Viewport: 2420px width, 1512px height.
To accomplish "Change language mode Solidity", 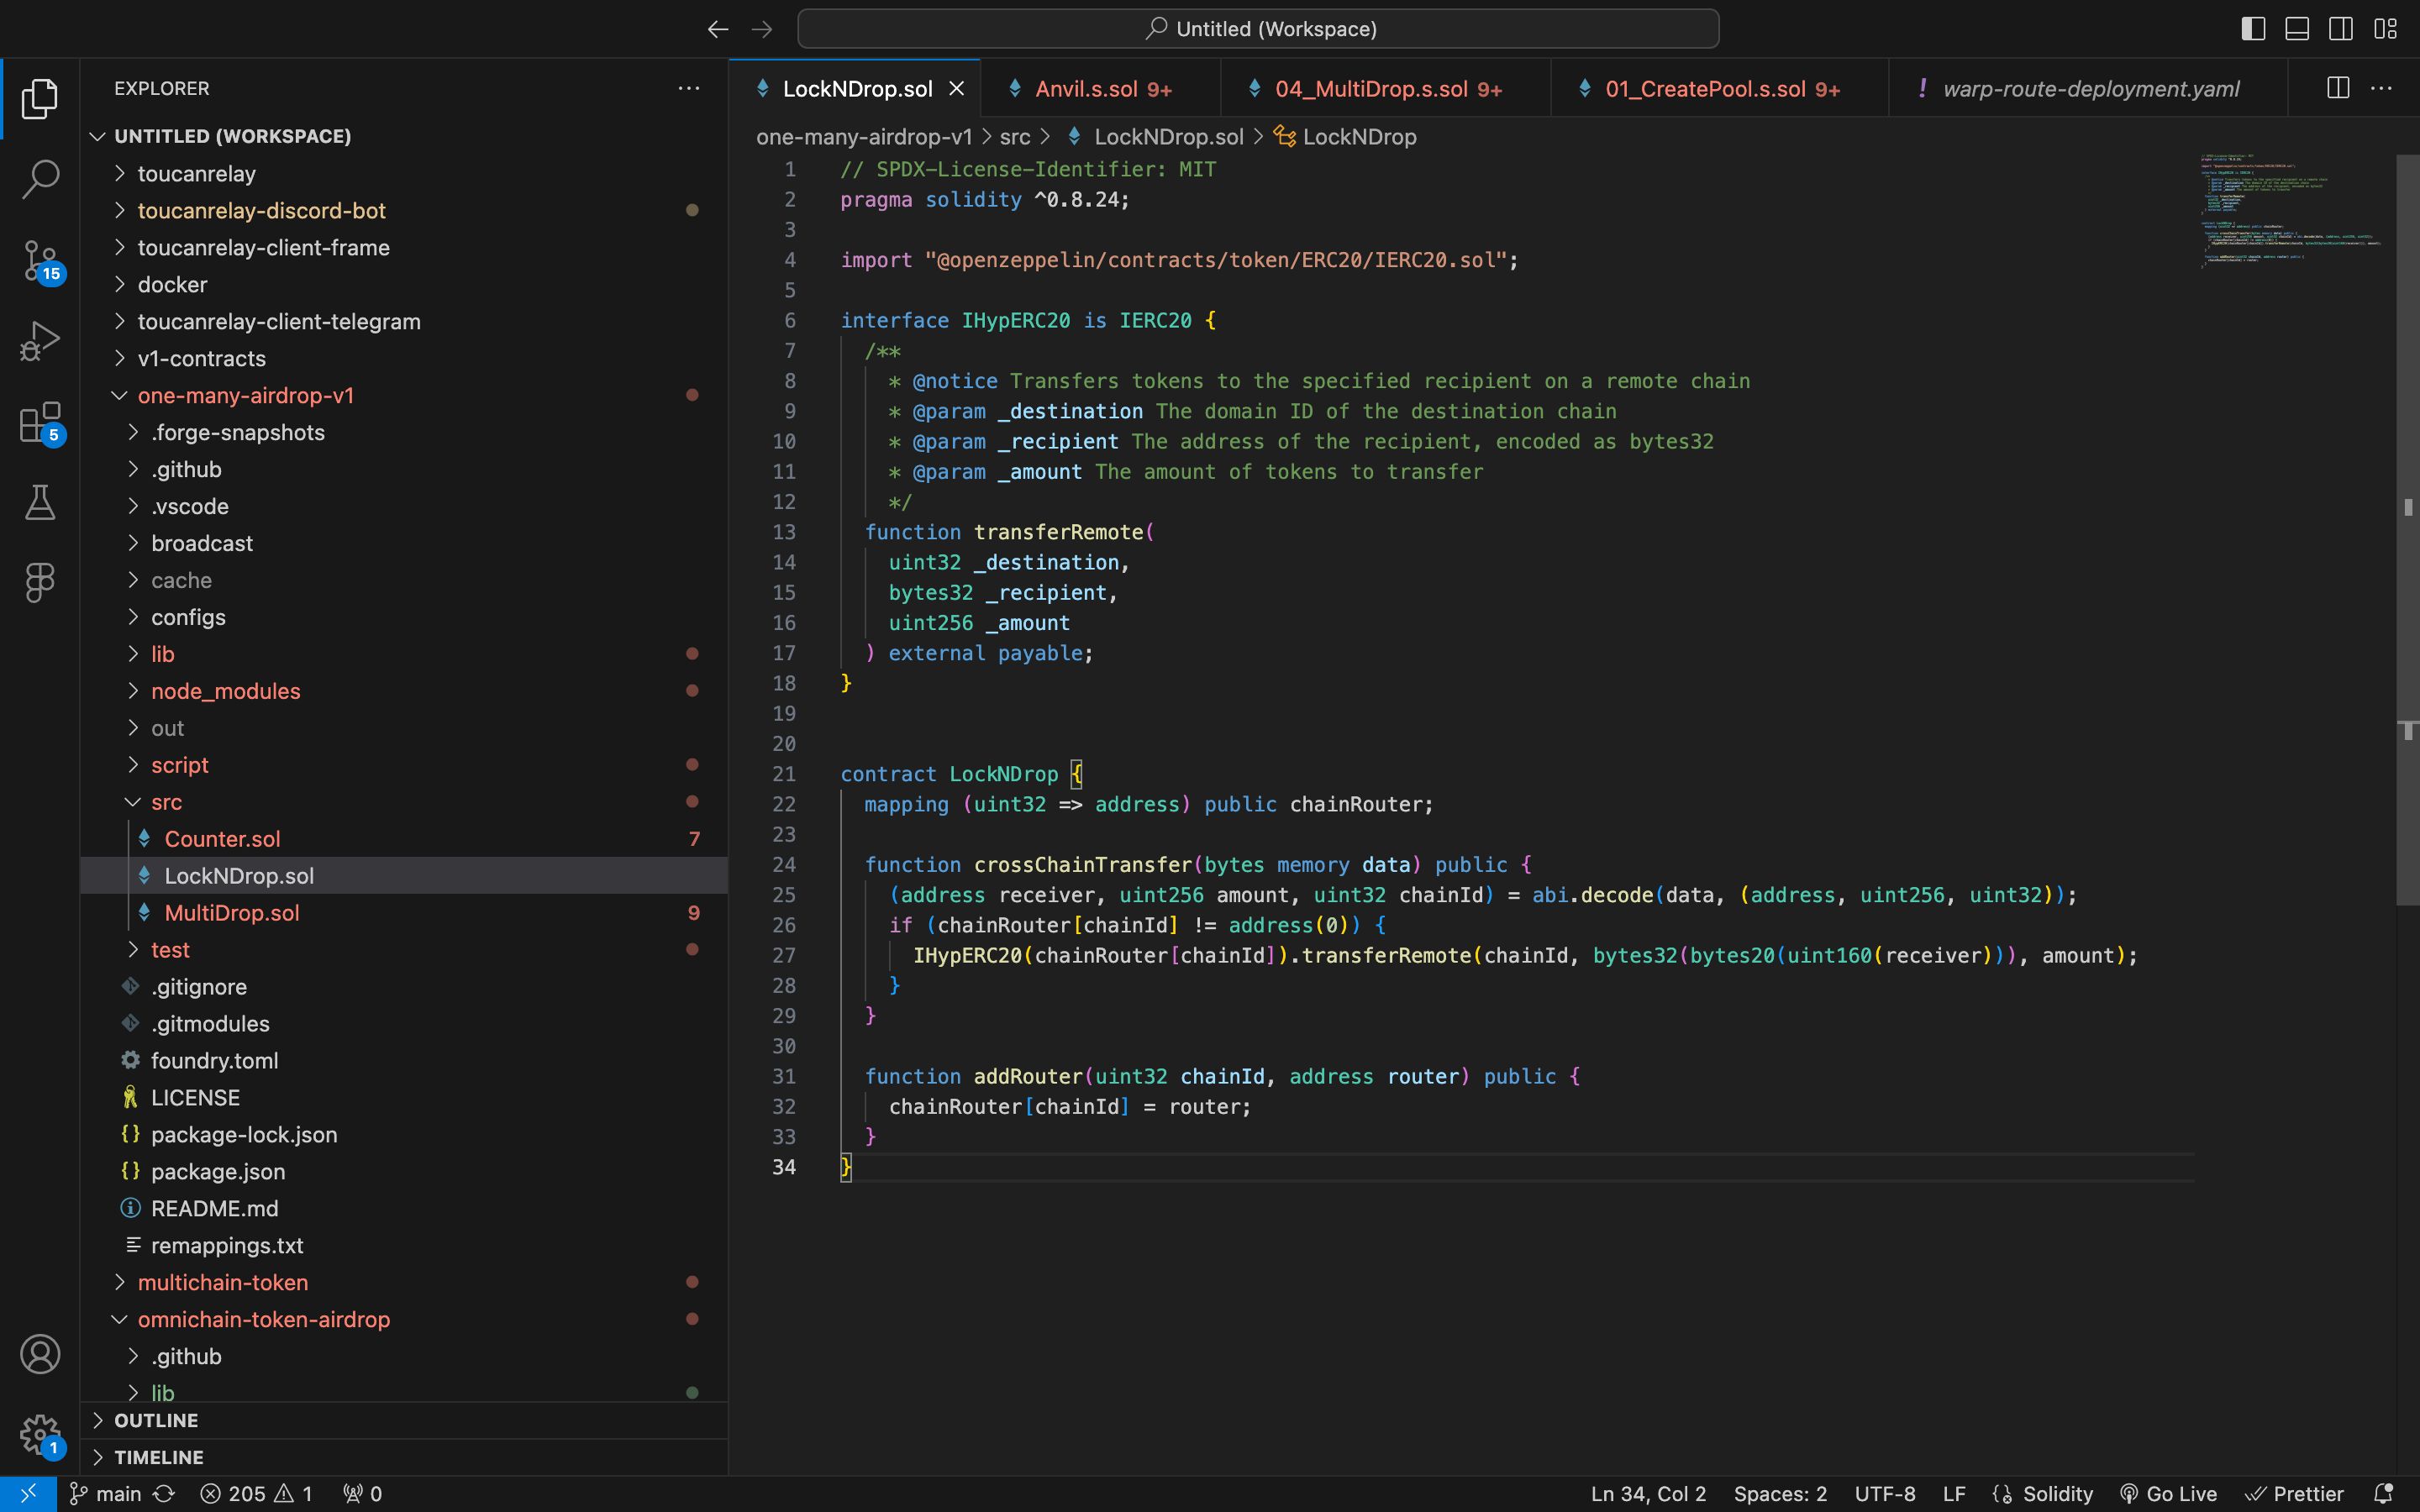I will pos(2056,1493).
